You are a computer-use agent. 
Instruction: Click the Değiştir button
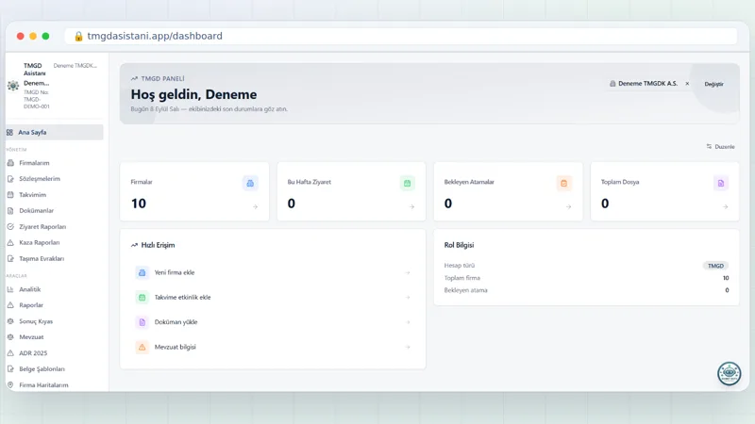click(713, 84)
